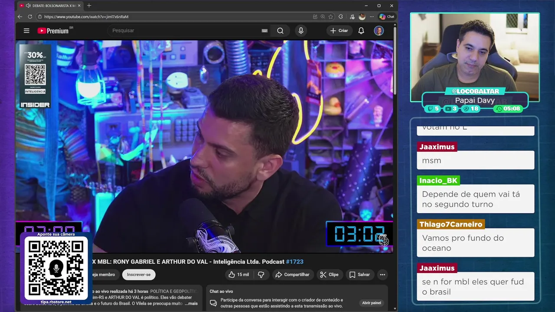Open browser extensions puzzle icon
The image size is (555, 312).
pyautogui.click(x=341, y=16)
